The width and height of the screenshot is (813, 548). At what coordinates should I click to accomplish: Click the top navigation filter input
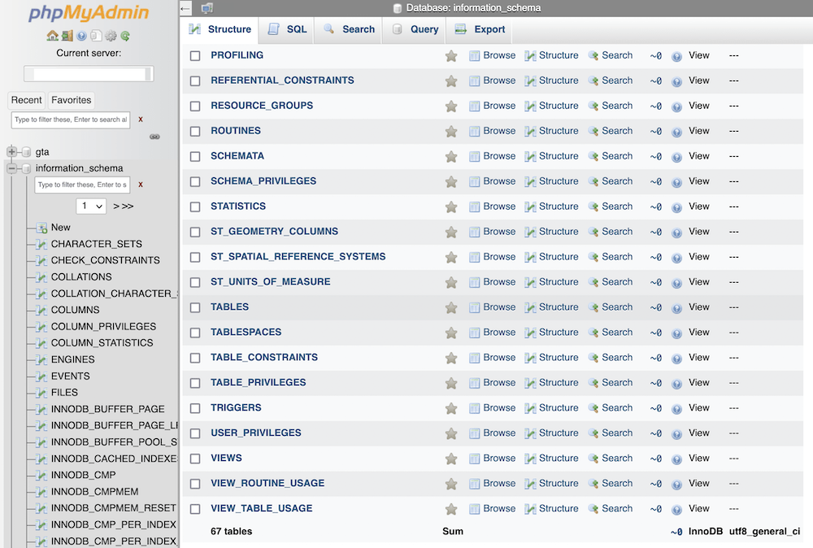[71, 120]
